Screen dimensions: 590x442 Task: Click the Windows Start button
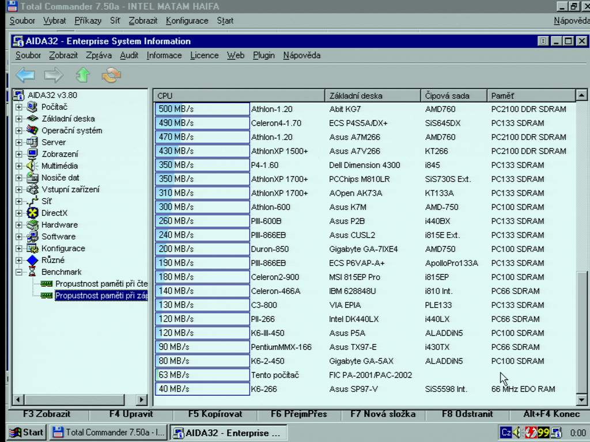27,433
